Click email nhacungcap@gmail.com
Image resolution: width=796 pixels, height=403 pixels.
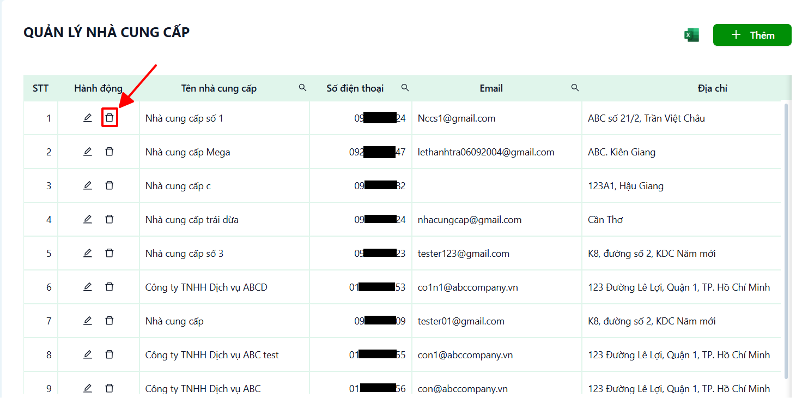tap(470, 220)
